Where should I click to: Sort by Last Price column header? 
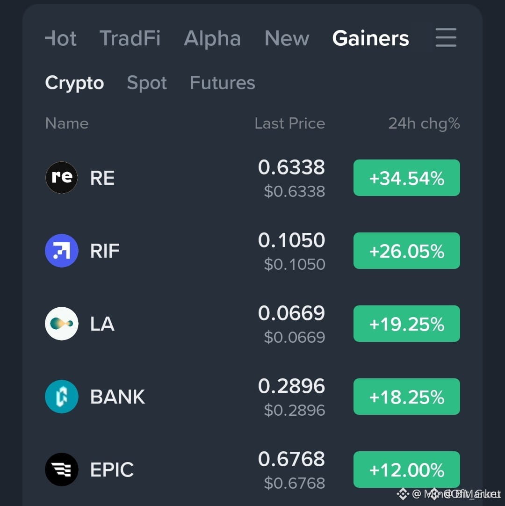[x=290, y=123]
